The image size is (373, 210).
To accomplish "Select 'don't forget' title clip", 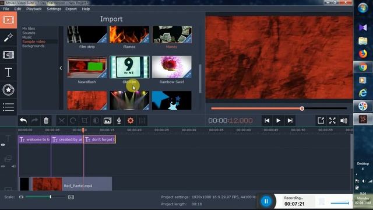I will coord(100,139).
